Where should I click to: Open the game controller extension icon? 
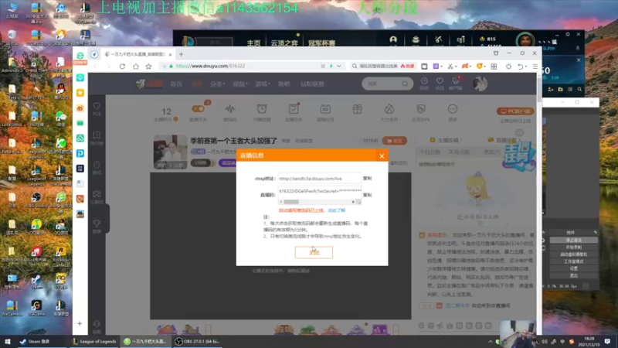[465, 67]
